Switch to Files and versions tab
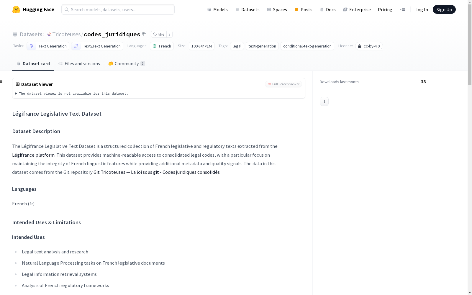472x295 pixels. click(79, 63)
